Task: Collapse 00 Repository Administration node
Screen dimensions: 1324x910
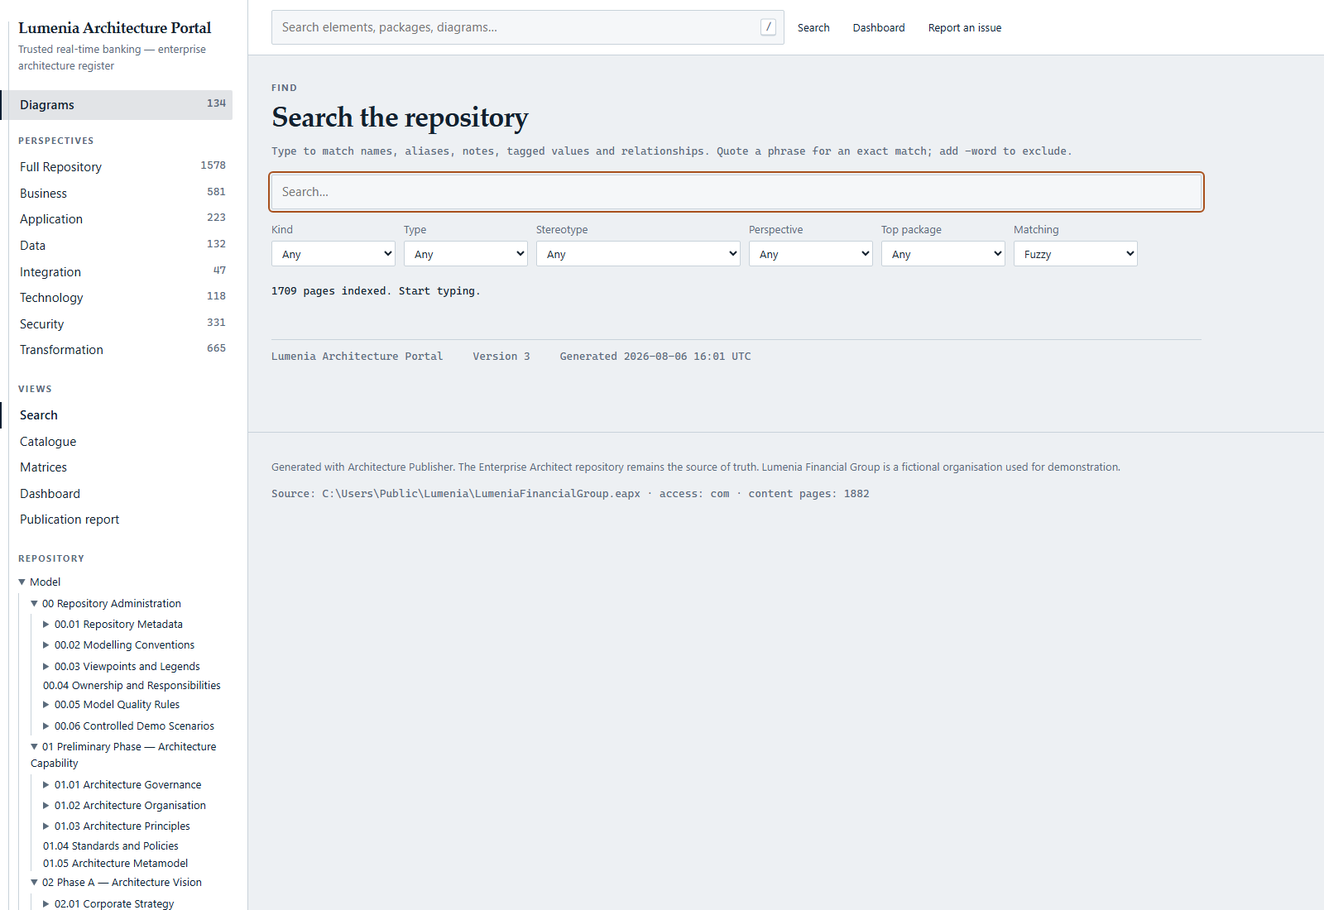Action: 35,604
